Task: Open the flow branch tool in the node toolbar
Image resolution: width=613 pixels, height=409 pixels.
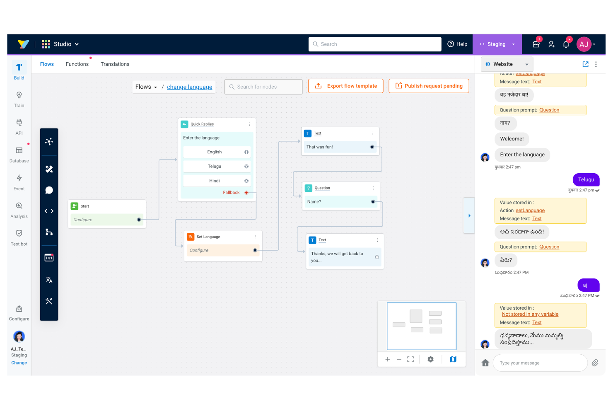Action: (49, 232)
